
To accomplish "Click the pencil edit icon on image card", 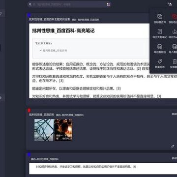I will point(173,147).
